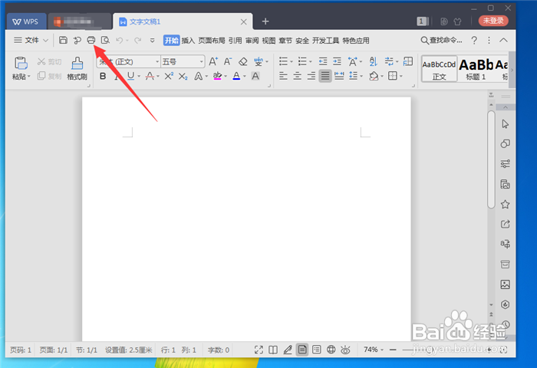Screen dimensions: 537x368
Task: Clear formatting with eraser icon
Action: (x=243, y=61)
